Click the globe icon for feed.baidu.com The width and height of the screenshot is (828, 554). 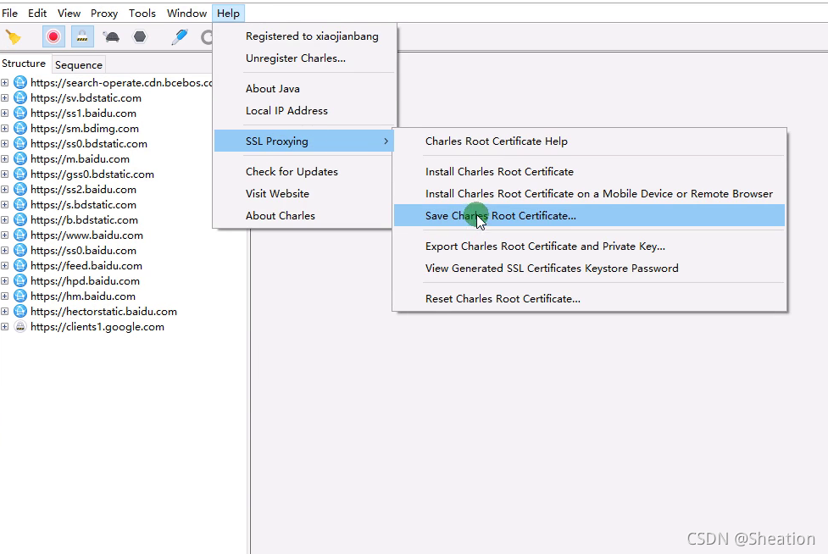20,265
